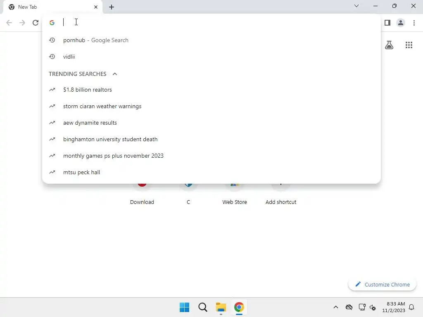Select aew dynamite results suggestion

tap(211, 123)
